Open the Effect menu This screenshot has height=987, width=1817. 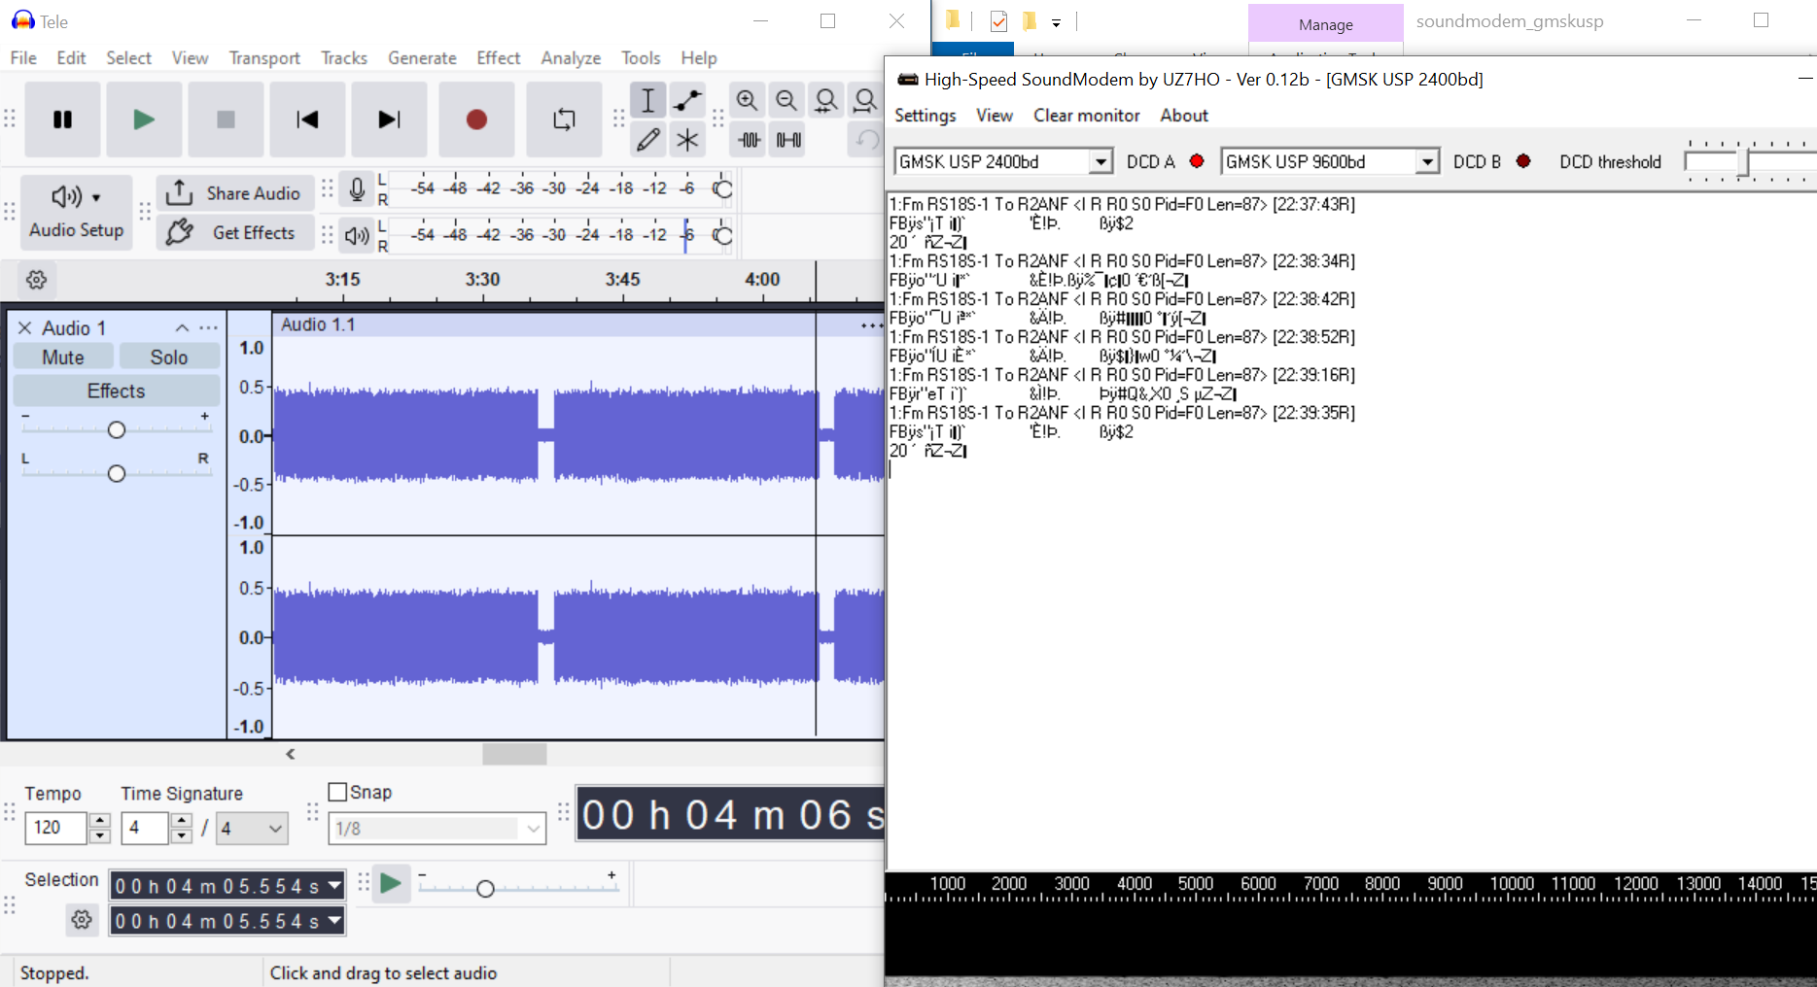[498, 58]
